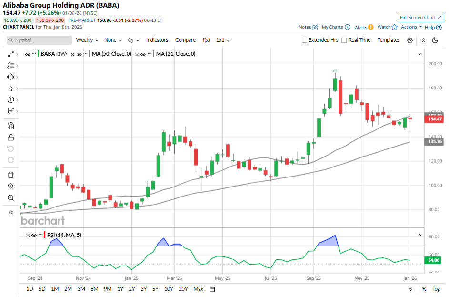
Task: Open the Fibonacci and pitchfork tools icon
Action: (10, 66)
